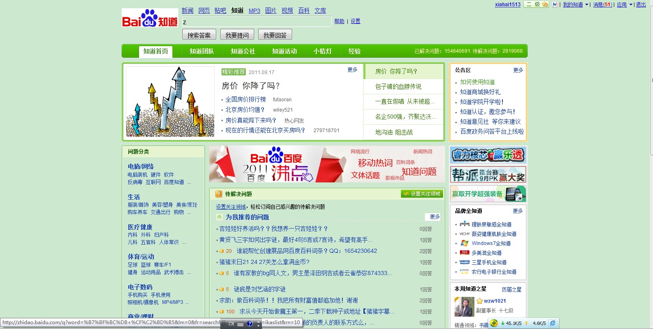Switch to MP3 search tab

tap(255, 11)
